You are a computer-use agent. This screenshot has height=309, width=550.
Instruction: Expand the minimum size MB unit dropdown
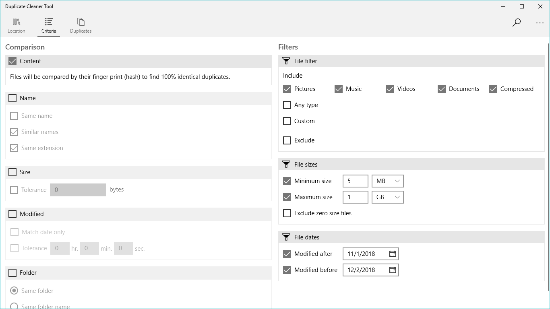tap(387, 181)
